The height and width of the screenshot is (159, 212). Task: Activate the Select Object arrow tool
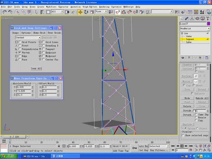(x=37, y=12)
